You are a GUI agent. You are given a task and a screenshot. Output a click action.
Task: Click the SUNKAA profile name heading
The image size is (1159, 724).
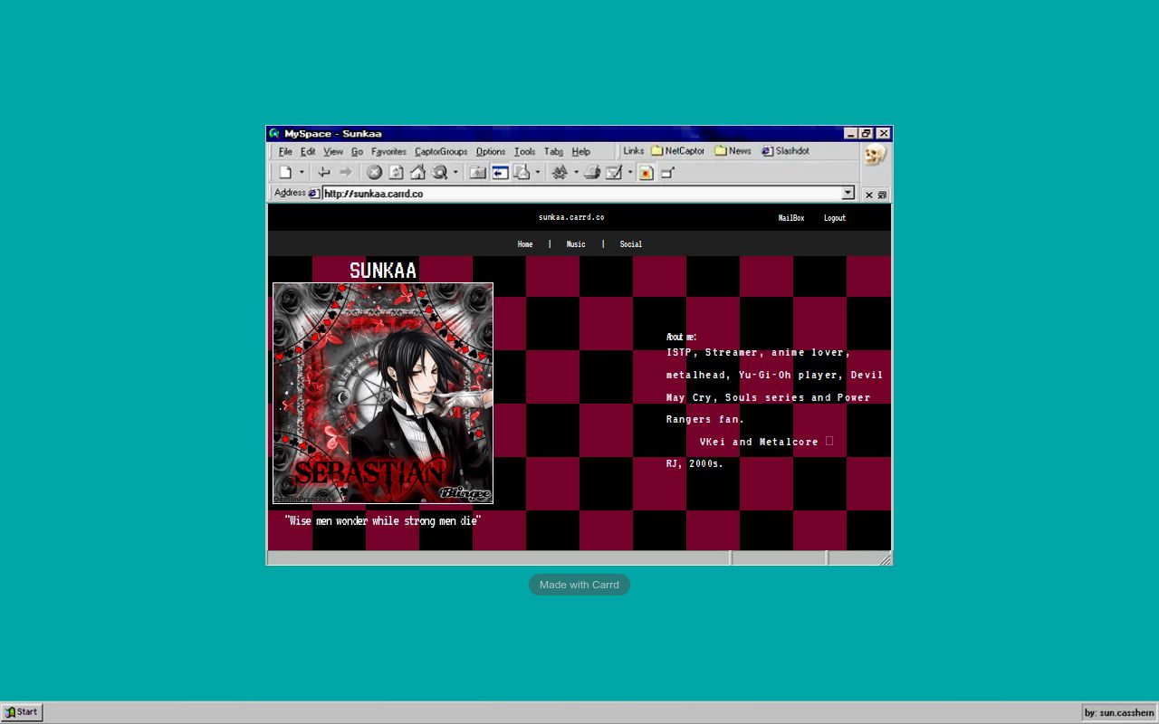click(383, 270)
